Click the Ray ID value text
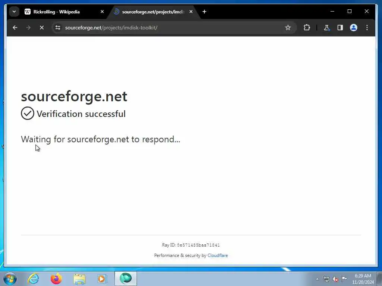This screenshot has width=382, height=286. (x=198, y=245)
